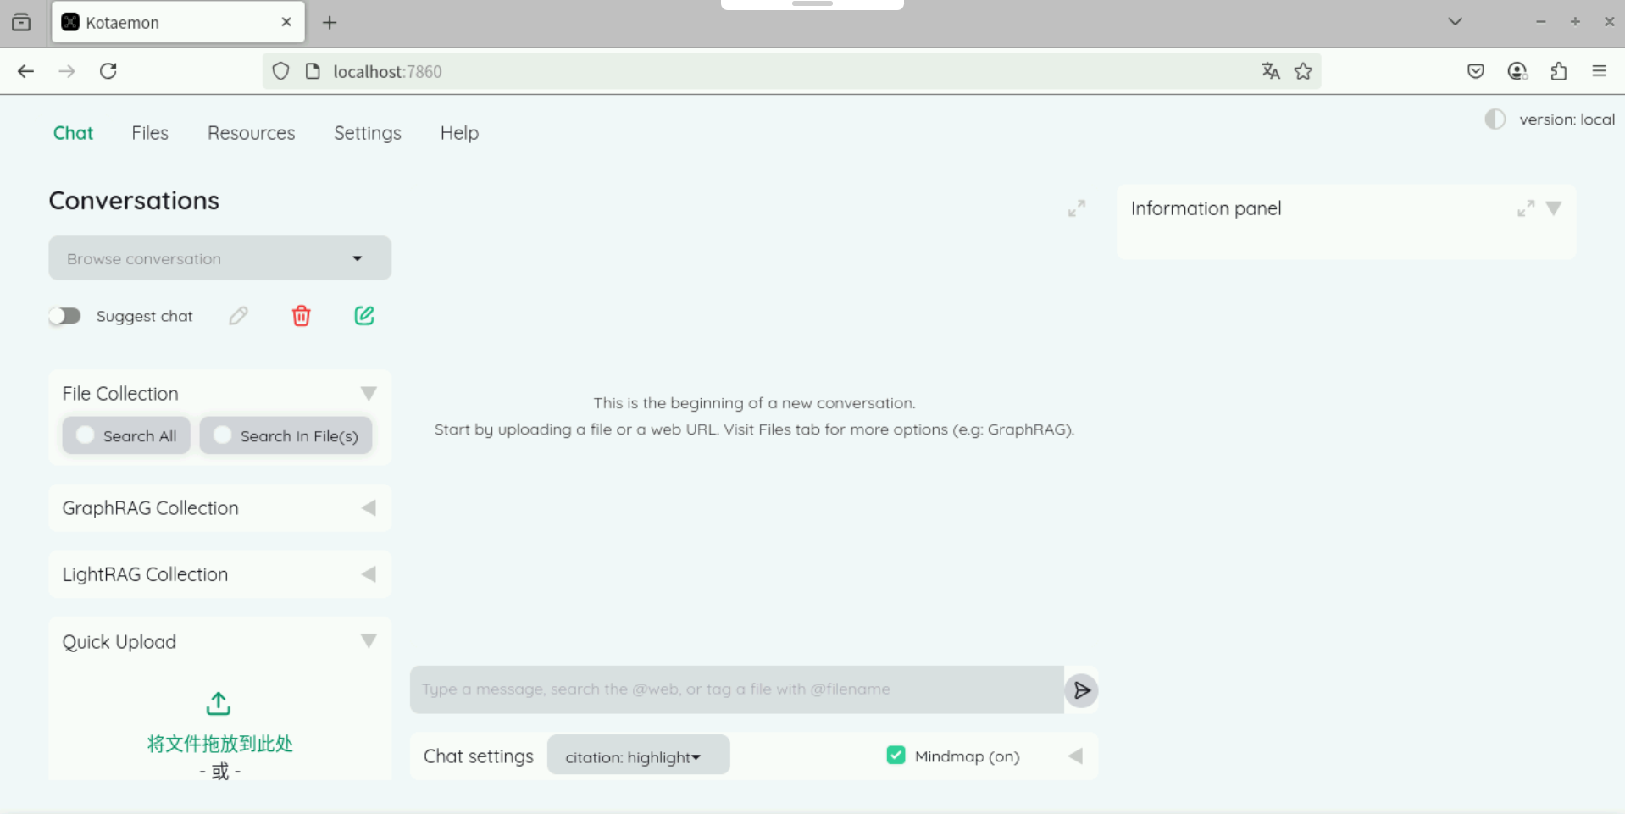Toggle dark mode theme
The image size is (1625, 814).
[1494, 119]
